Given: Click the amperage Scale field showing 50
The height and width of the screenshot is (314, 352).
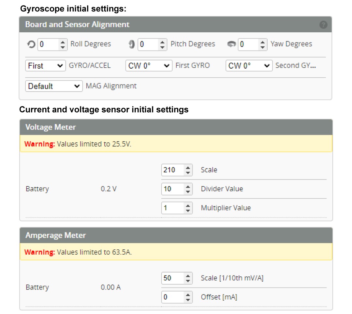Looking at the screenshot, I should pos(177,278).
